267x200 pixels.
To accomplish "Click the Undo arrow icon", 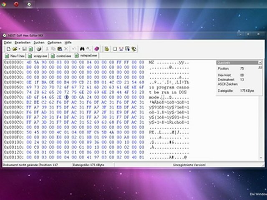I will 73,49.
